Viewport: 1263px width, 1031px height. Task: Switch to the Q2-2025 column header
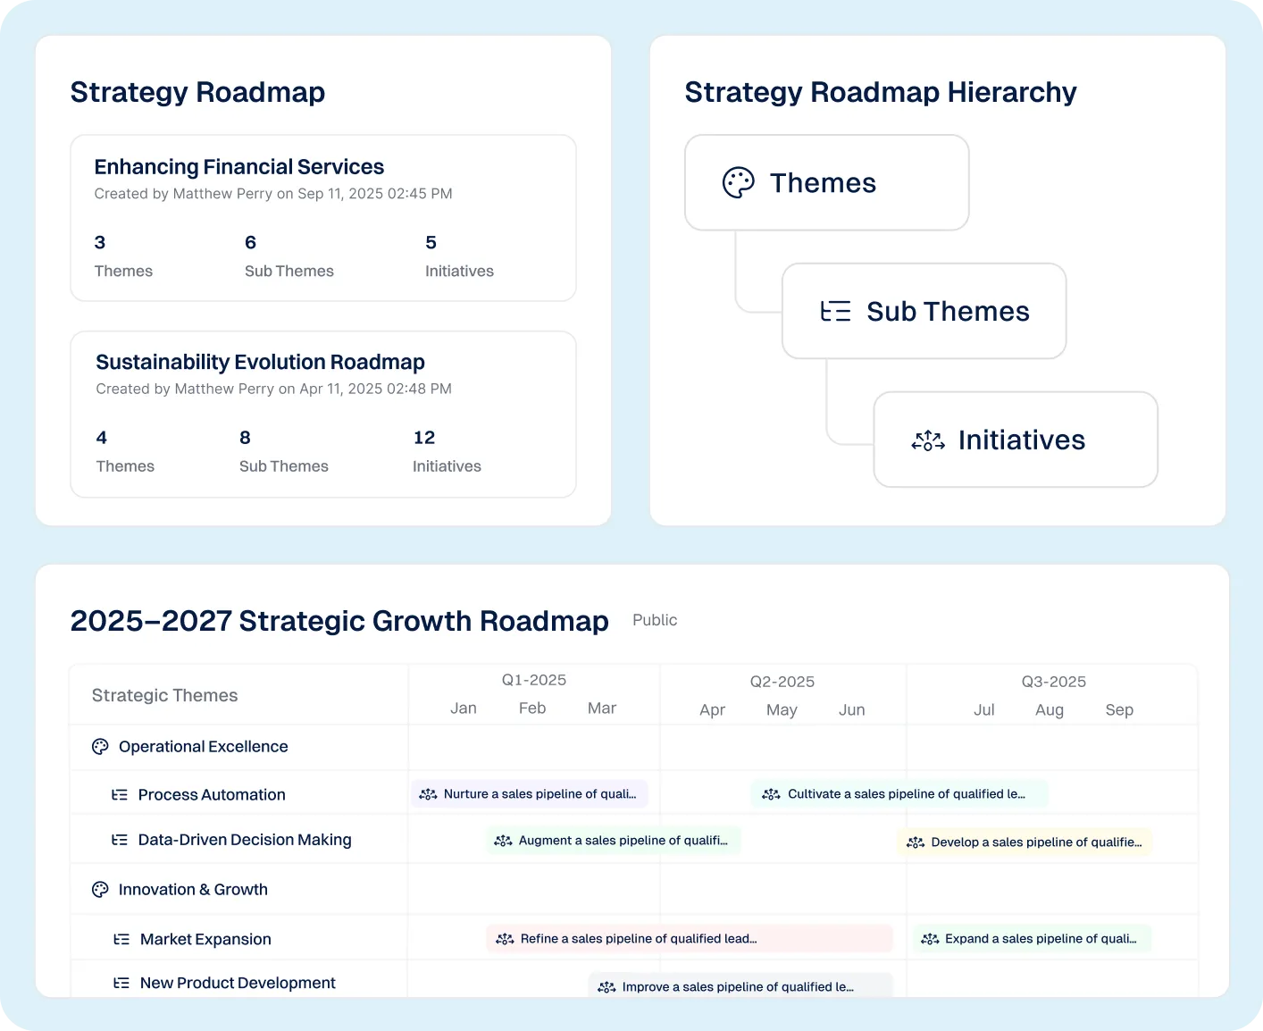(783, 681)
